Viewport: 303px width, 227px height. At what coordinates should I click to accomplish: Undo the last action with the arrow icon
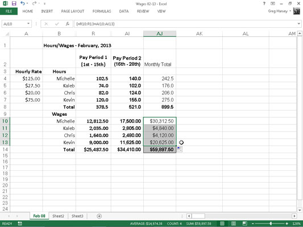23,3
